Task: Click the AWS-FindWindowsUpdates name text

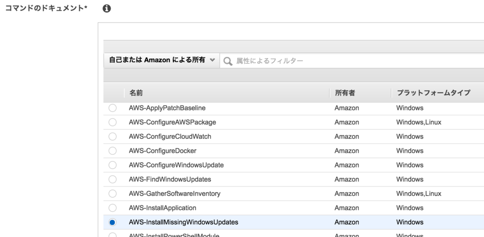Action: [170, 179]
